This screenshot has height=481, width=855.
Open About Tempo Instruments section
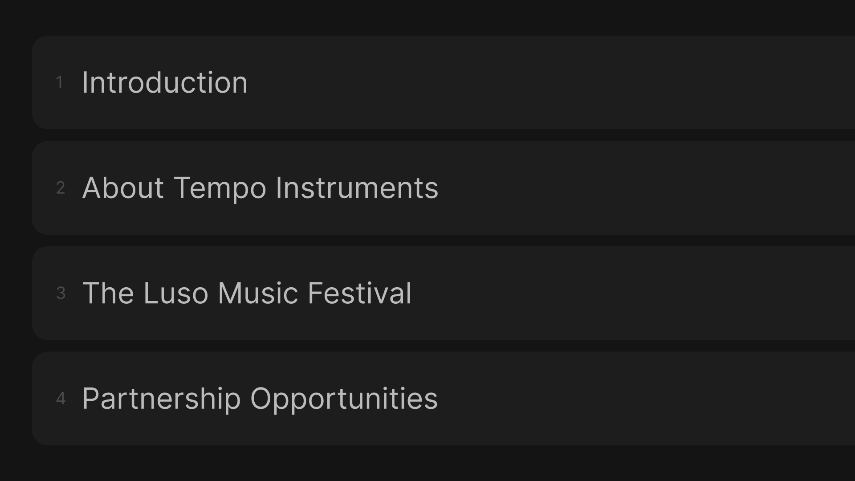pyautogui.click(x=260, y=187)
